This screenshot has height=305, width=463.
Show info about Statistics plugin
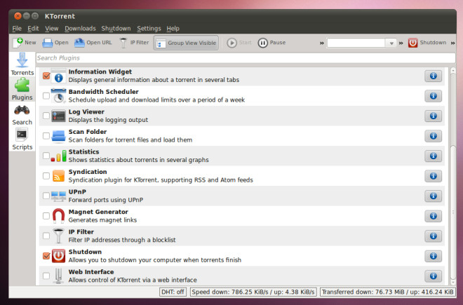pyautogui.click(x=433, y=156)
